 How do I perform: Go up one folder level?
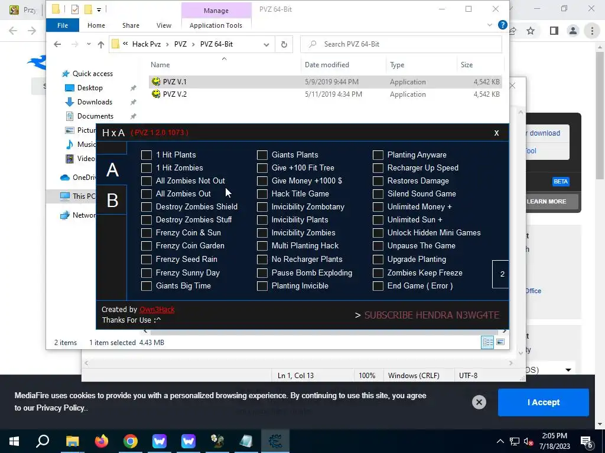point(101,44)
